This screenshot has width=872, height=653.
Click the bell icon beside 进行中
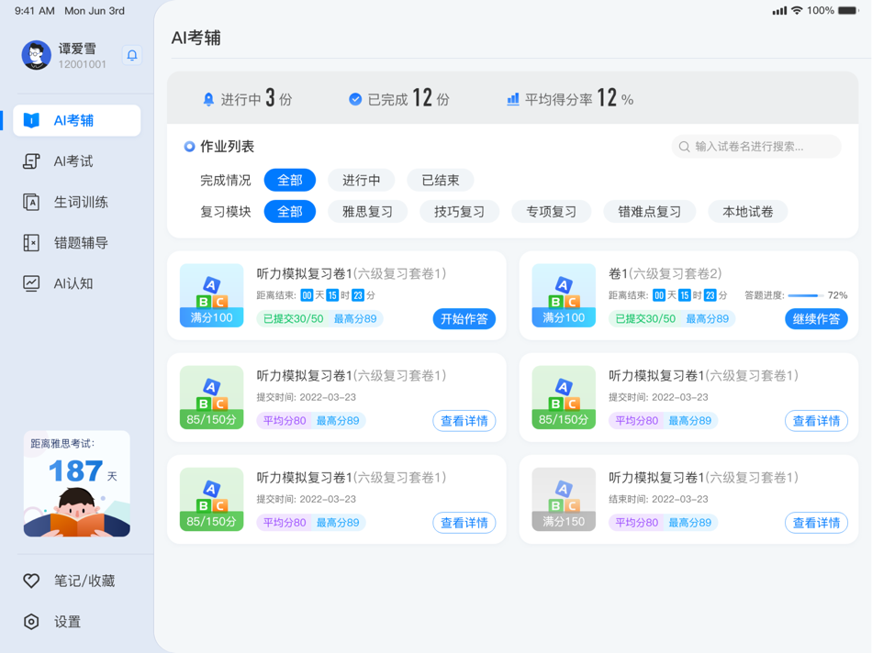click(x=208, y=99)
